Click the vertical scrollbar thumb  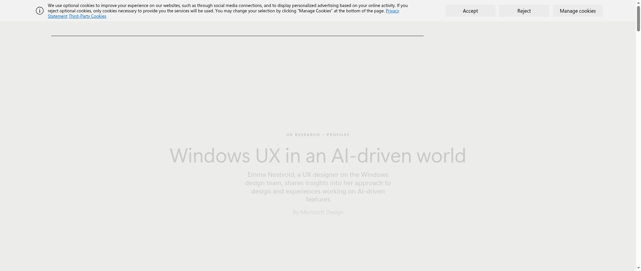coord(638,18)
